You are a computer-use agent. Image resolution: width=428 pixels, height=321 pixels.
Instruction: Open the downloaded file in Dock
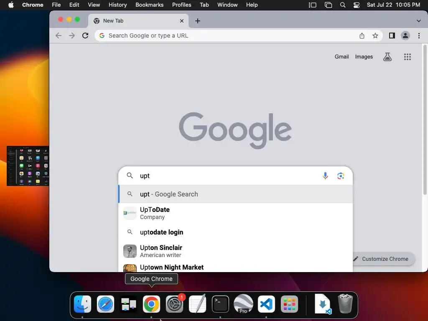(x=323, y=304)
